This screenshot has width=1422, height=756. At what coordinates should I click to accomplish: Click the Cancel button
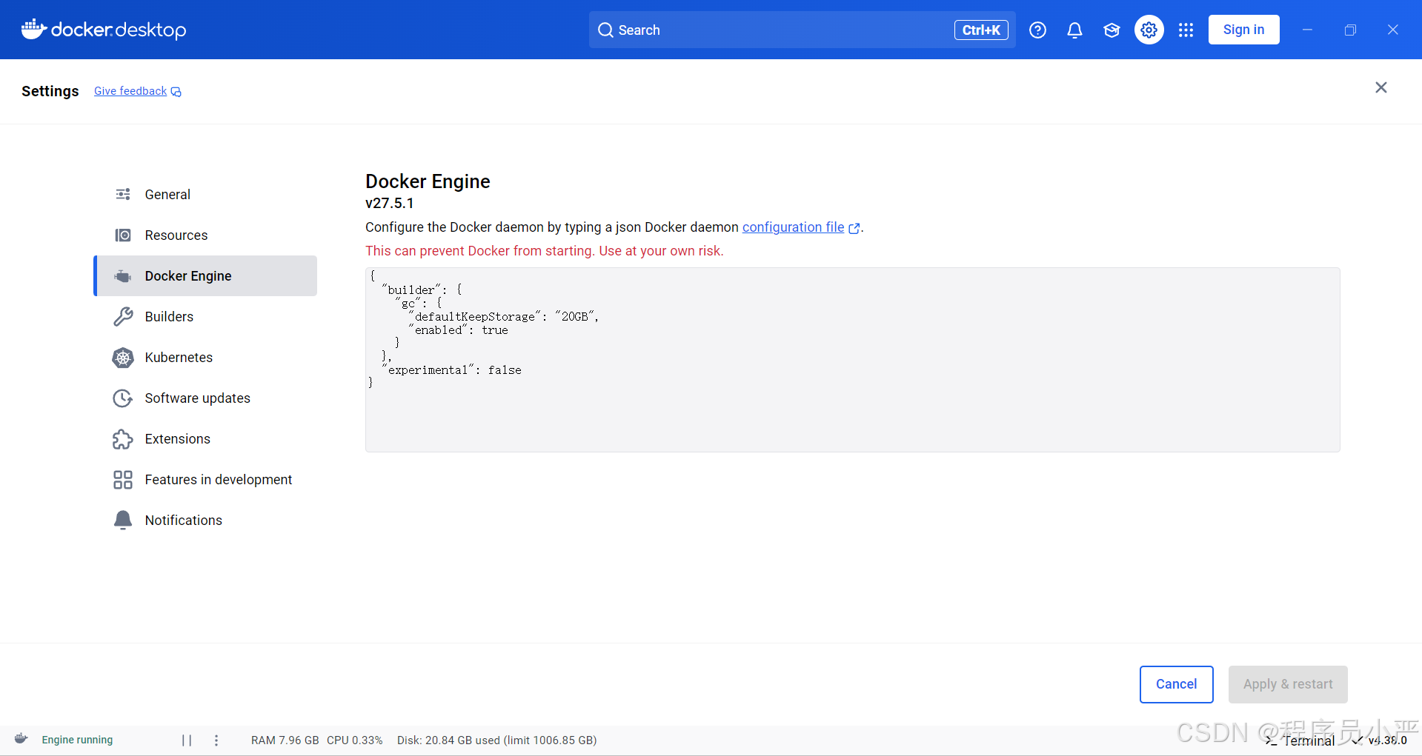(x=1176, y=684)
